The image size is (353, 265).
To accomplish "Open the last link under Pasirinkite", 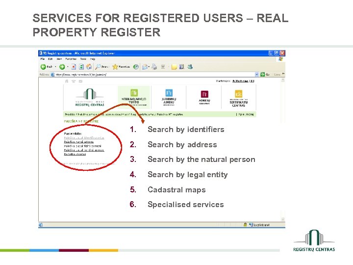I will coord(75,155).
